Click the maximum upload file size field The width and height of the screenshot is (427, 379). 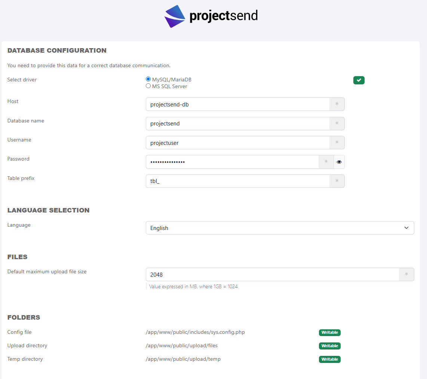pyautogui.click(x=272, y=274)
